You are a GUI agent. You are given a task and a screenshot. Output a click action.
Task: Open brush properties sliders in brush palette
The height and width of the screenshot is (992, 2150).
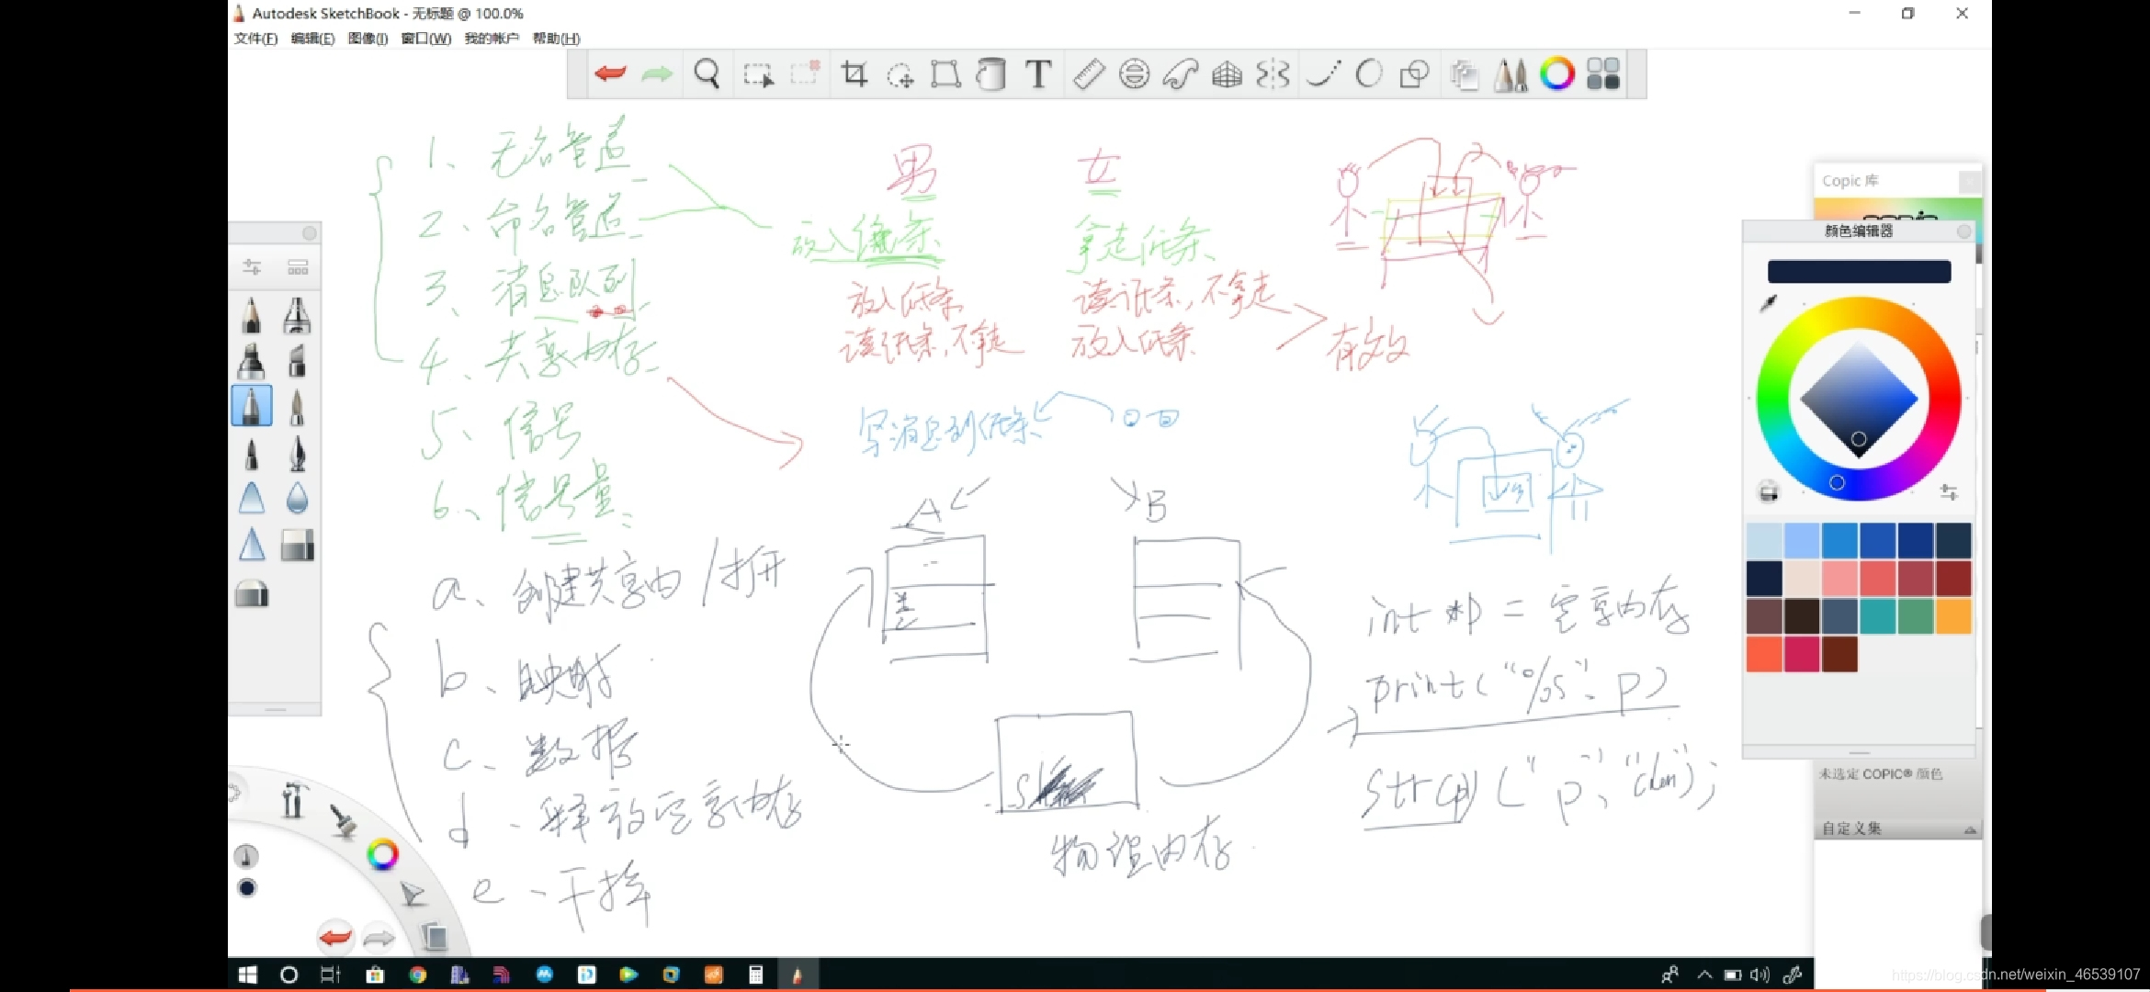click(252, 267)
